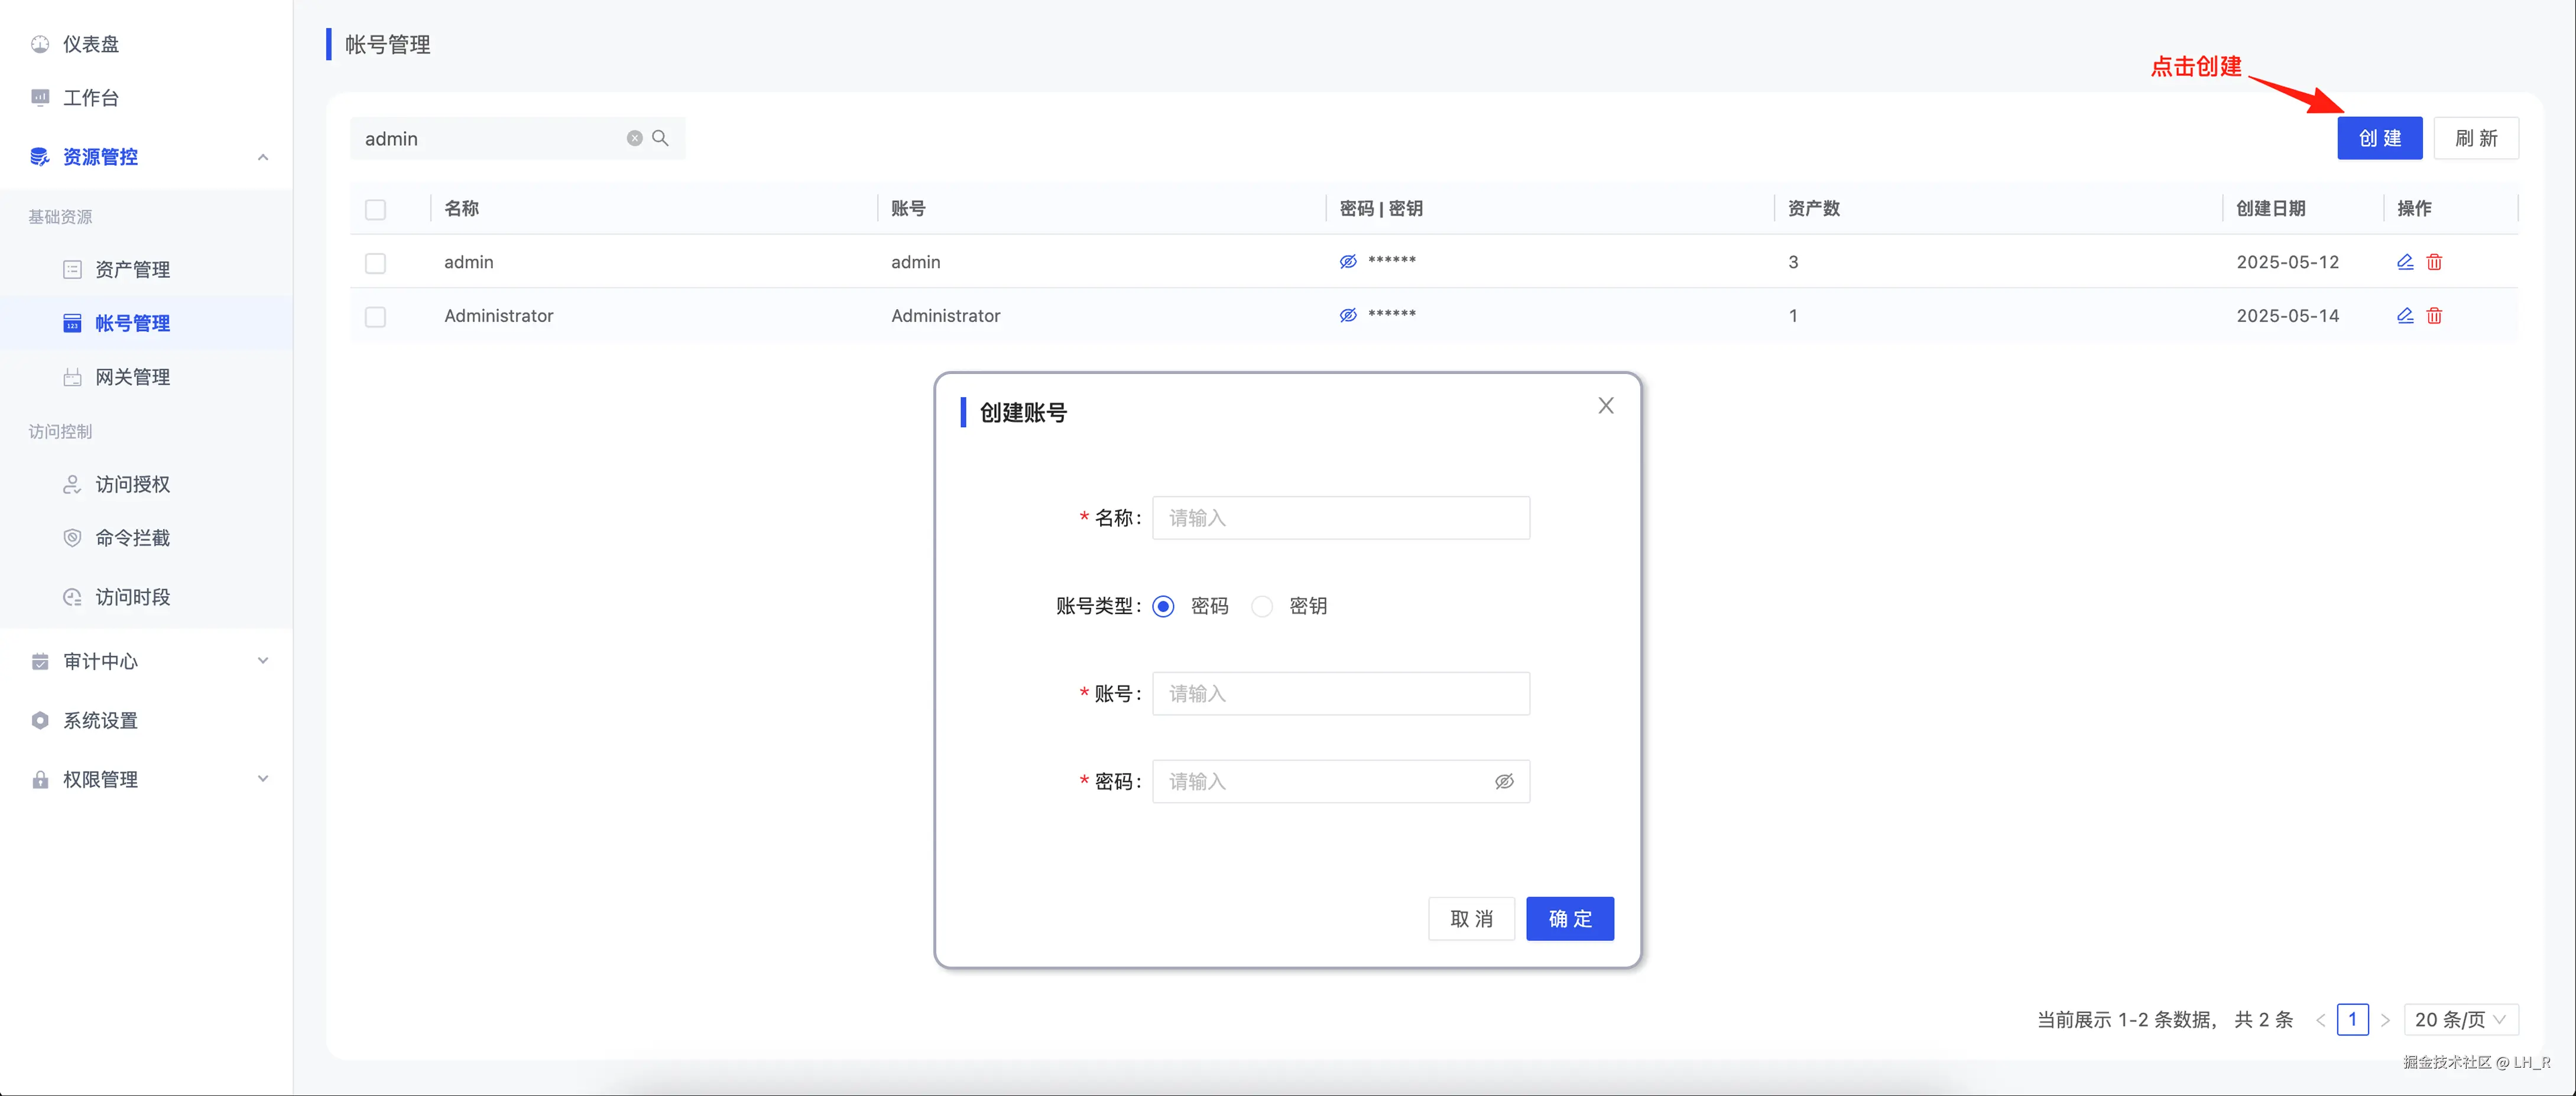Open the 20 条/页 page size dropdown

pos(2460,1020)
